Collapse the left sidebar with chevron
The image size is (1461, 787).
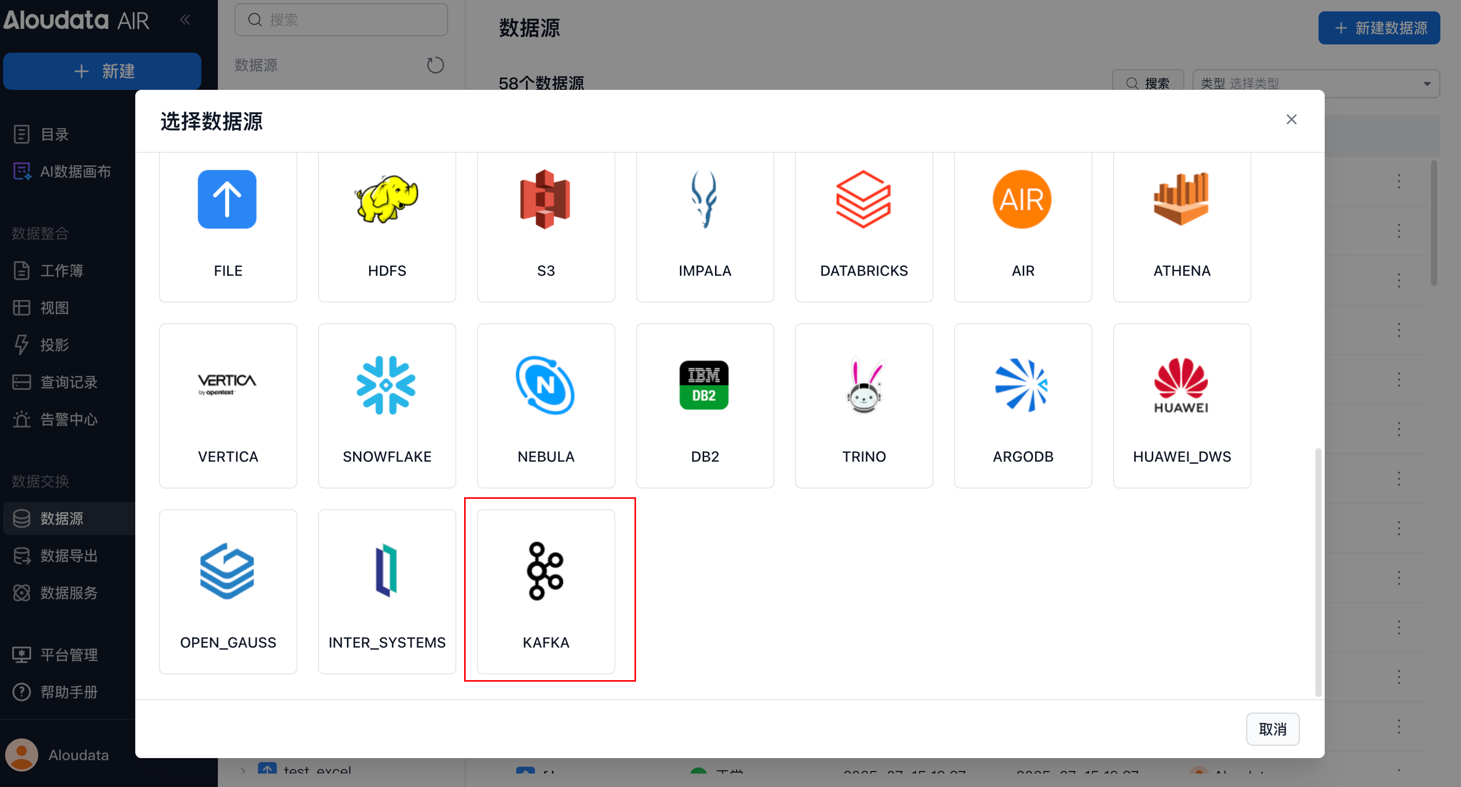coord(185,20)
